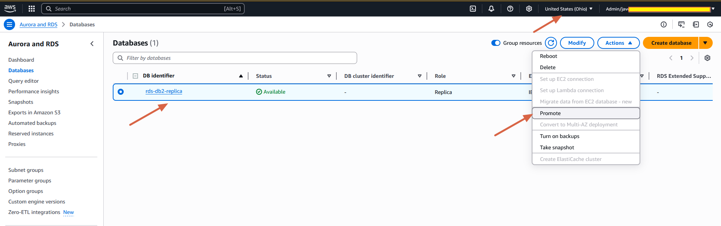This screenshot has height=226, width=721.
Task: Sort by Role column arrow
Action: [x=514, y=76]
